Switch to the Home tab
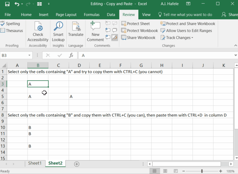Image resolution: width=238 pixels, height=174 pixels. click(26, 15)
